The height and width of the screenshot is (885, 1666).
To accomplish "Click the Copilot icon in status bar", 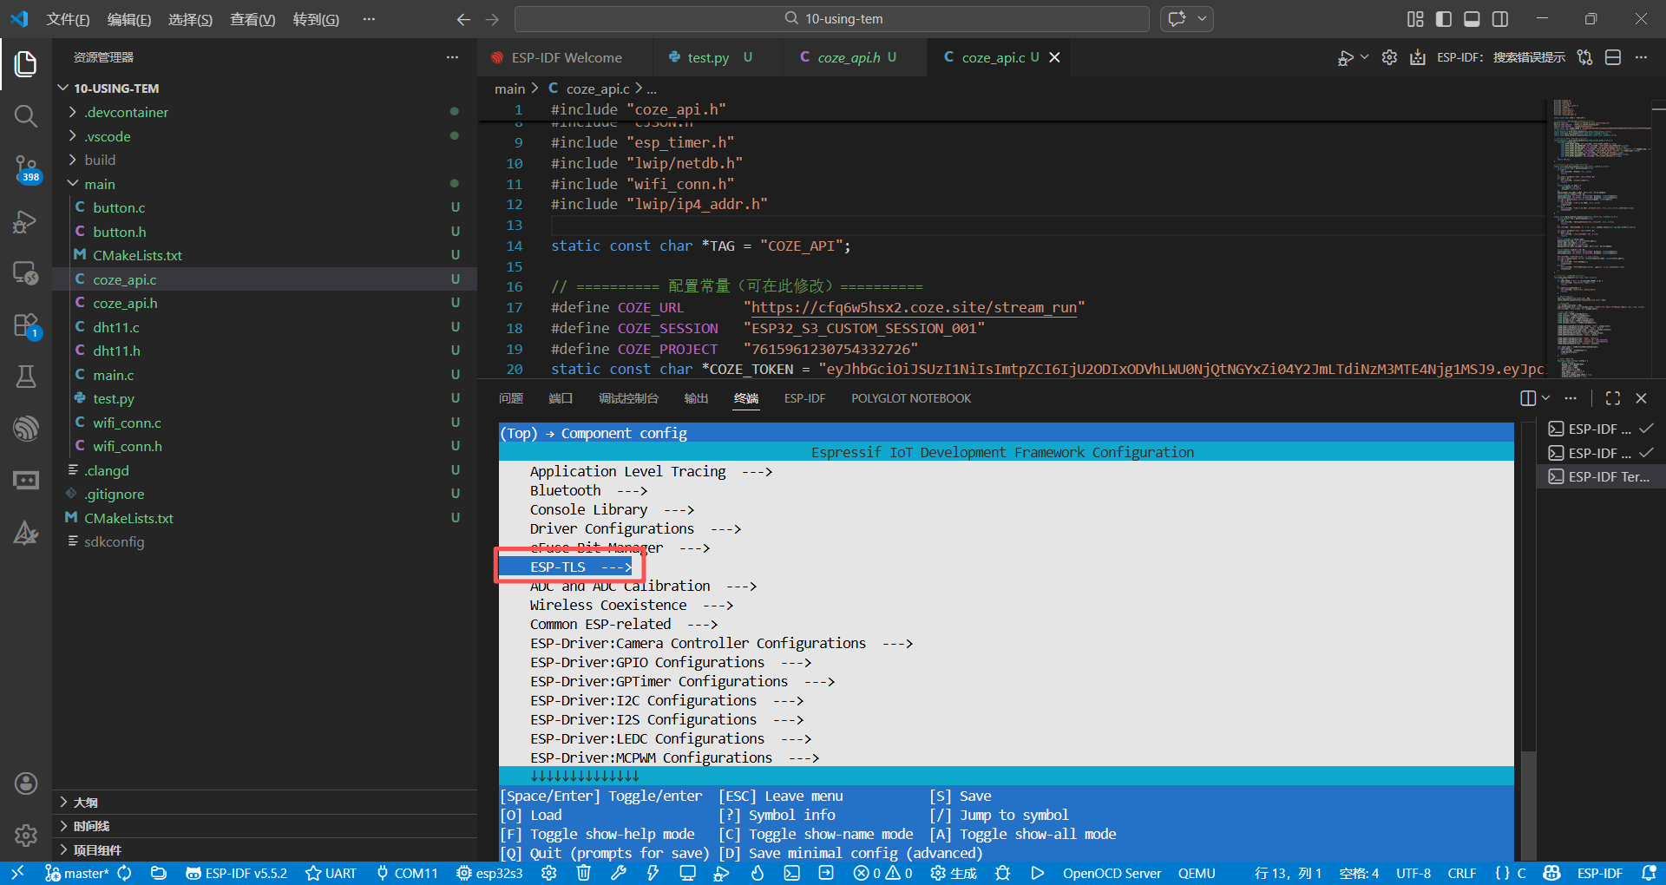I will pyautogui.click(x=1551, y=873).
